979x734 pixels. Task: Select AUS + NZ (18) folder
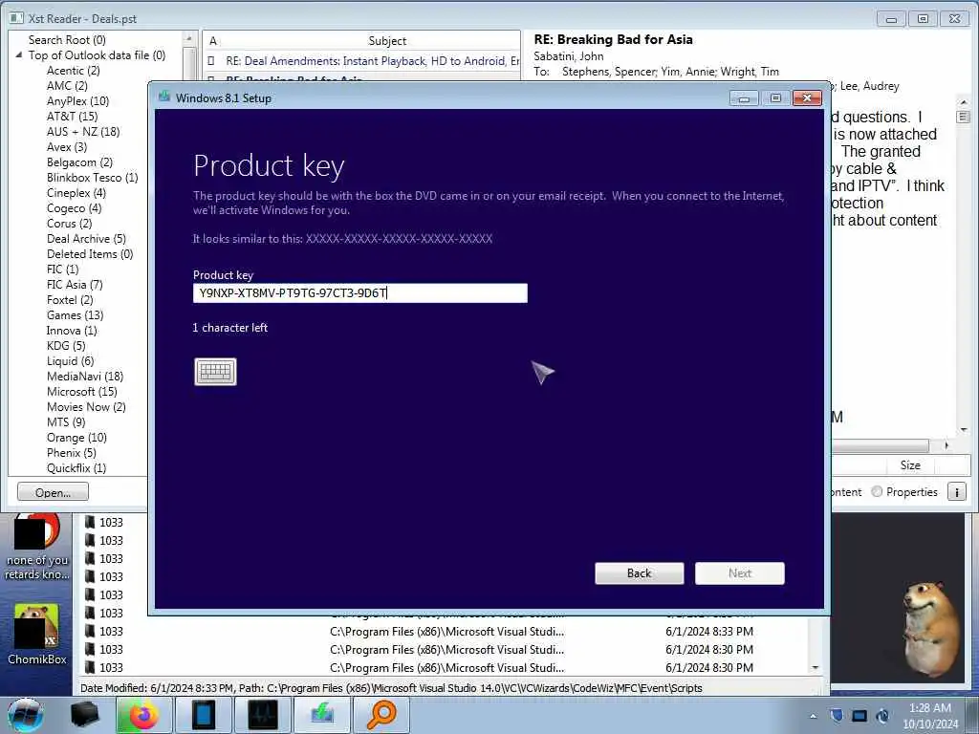[x=83, y=132]
